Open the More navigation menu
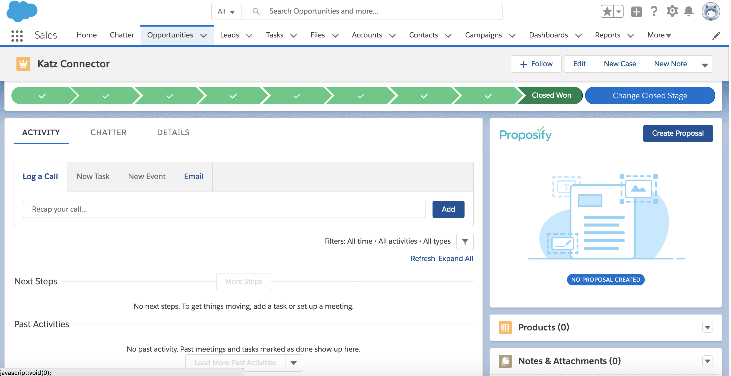Screen dimensions: 731x376 pyautogui.click(x=659, y=35)
